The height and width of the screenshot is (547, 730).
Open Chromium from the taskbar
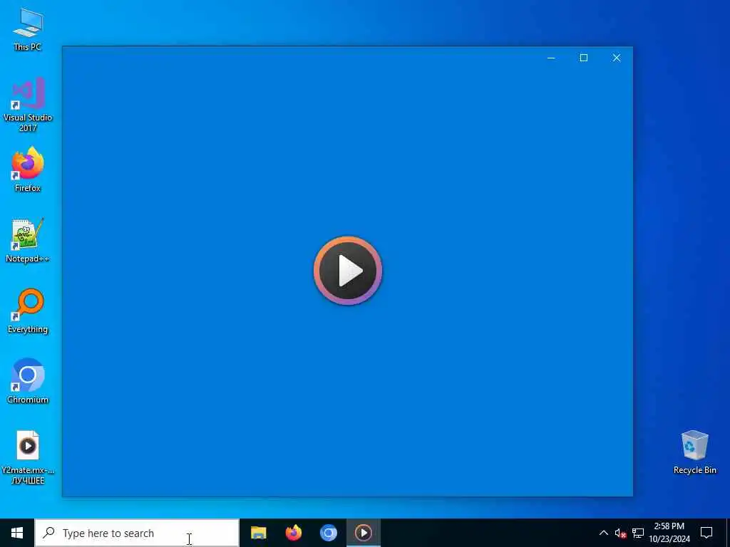[x=328, y=533]
